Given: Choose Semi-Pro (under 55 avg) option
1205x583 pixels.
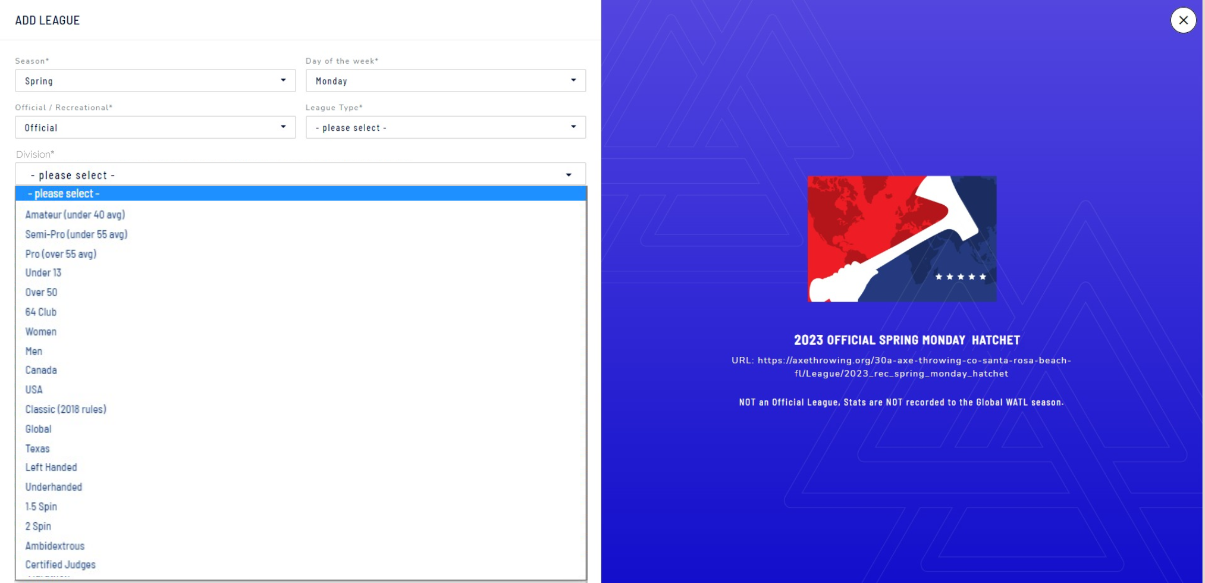Looking at the screenshot, I should coord(76,234).
